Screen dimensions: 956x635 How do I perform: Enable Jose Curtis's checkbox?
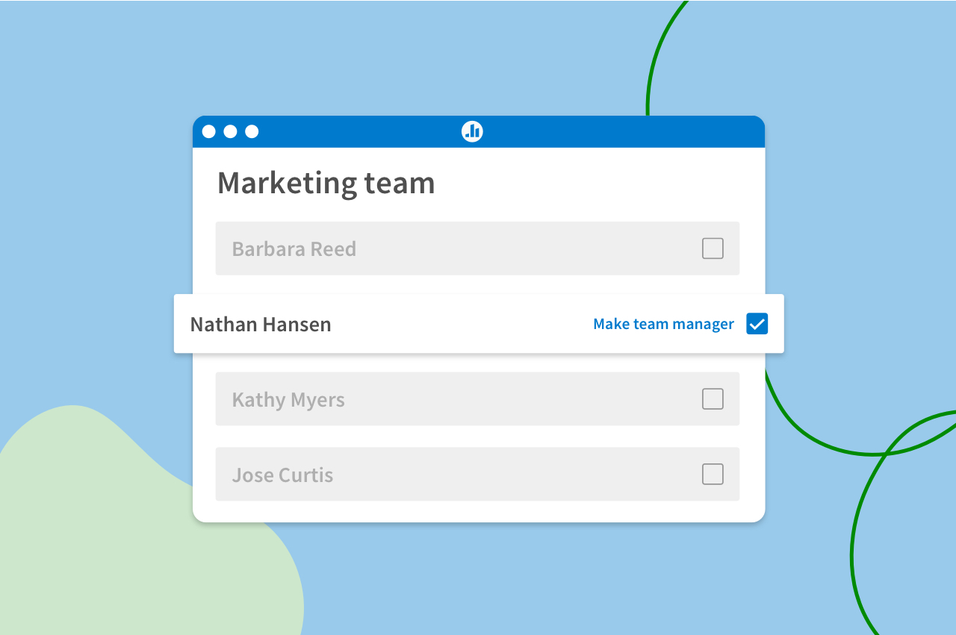point(713,474)
